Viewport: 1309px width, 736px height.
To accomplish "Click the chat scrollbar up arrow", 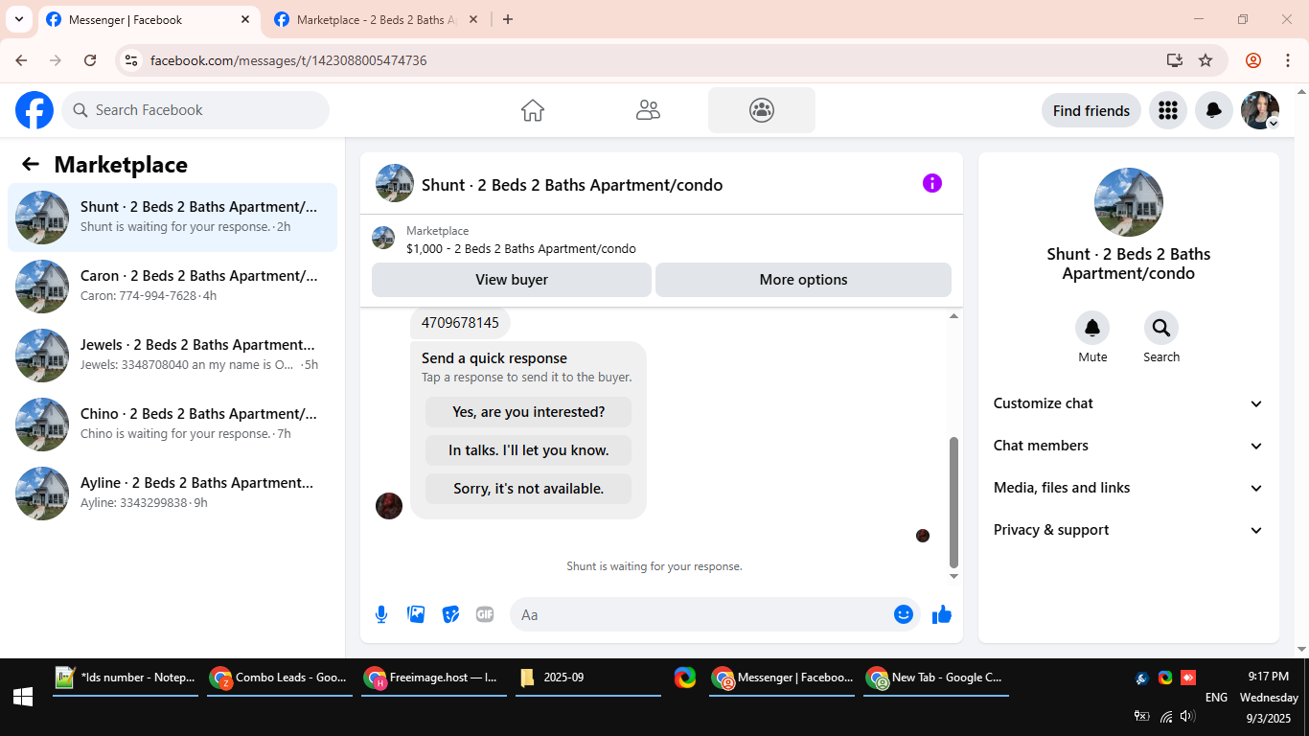I will click(953, 316).
